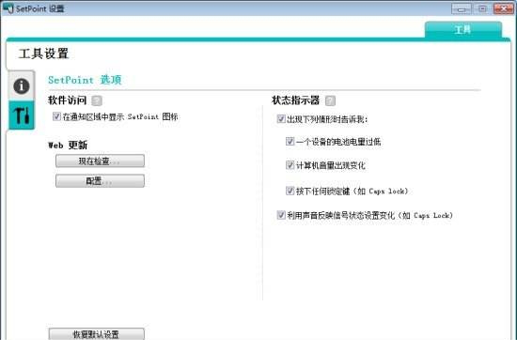Toggle 出现下列情形时告诉我 checkbox
Image resolution: width=517 pixels, height=353 pixels.
point(281,119)
